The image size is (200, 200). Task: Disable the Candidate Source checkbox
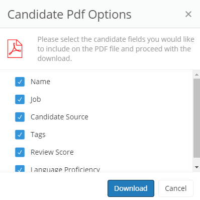tap(20, 117)
